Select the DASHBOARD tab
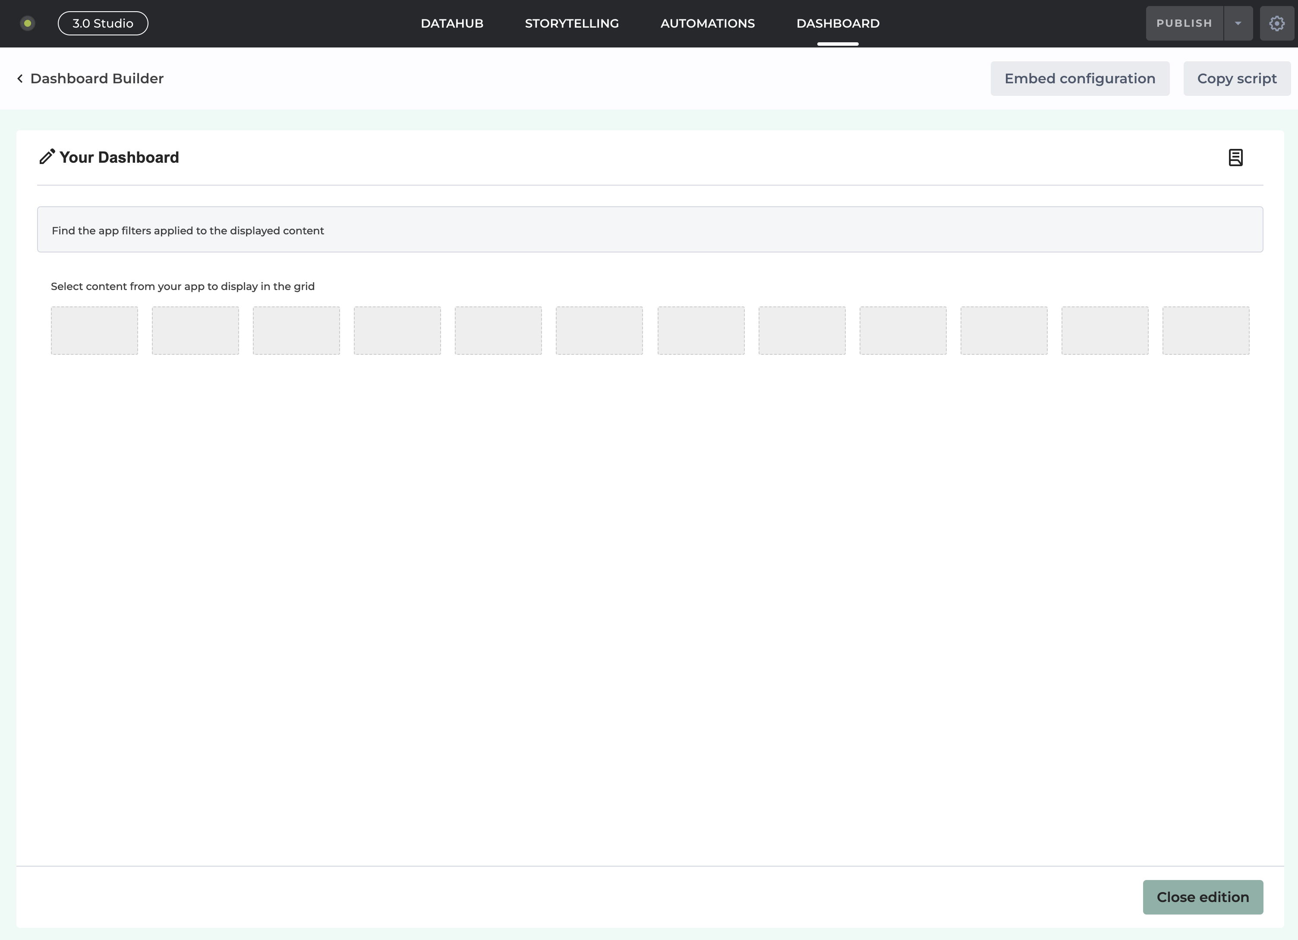The image size is (1298, 940). tap(837, 23)
